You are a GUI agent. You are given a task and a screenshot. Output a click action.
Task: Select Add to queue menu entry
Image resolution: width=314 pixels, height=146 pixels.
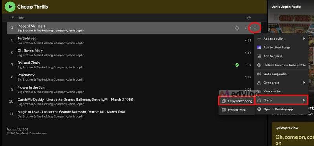click(281, 56)
